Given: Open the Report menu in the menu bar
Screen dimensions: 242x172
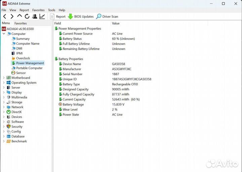Looking at the screenshot, I should tap(24, 10).
